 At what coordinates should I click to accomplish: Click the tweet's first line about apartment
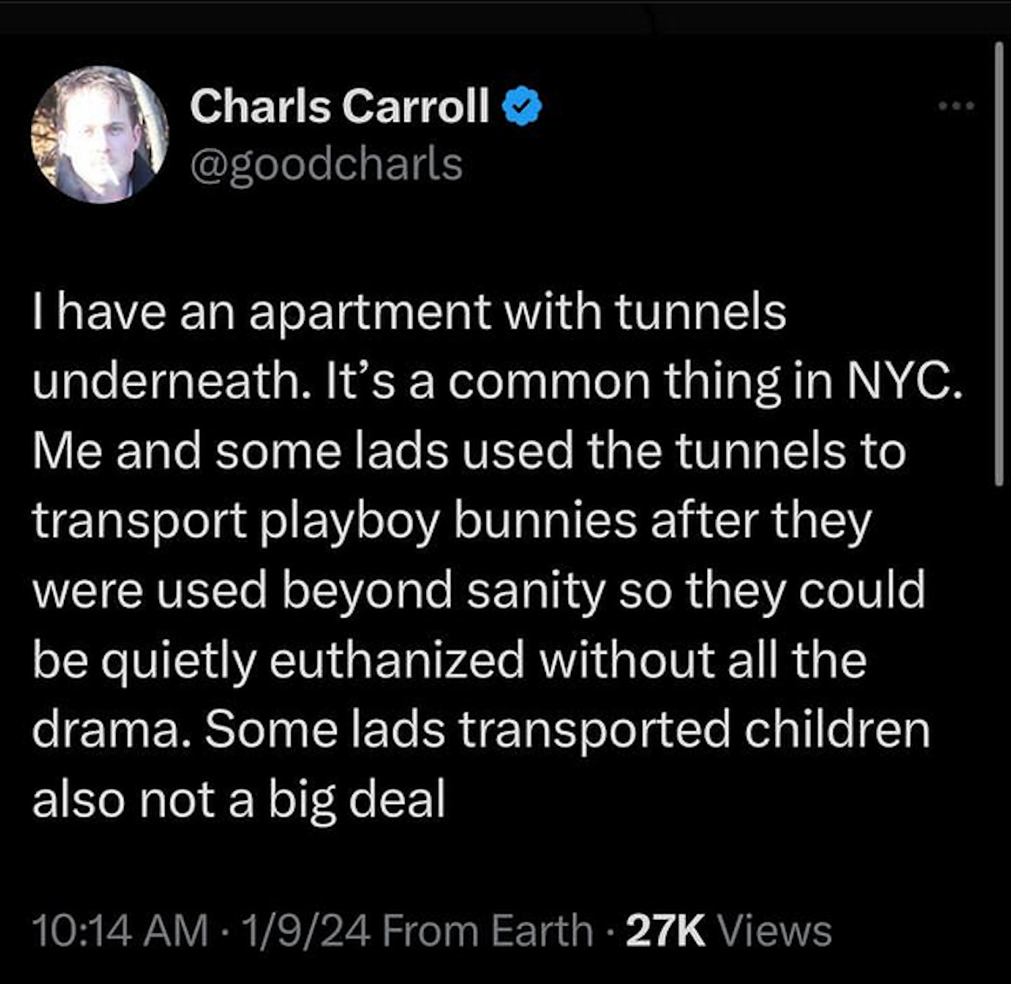pos(409,313)
